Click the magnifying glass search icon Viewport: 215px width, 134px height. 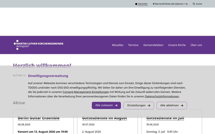click(194, 4)
